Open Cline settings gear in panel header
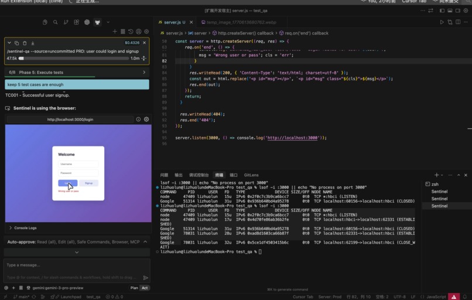 click(146, 31)
